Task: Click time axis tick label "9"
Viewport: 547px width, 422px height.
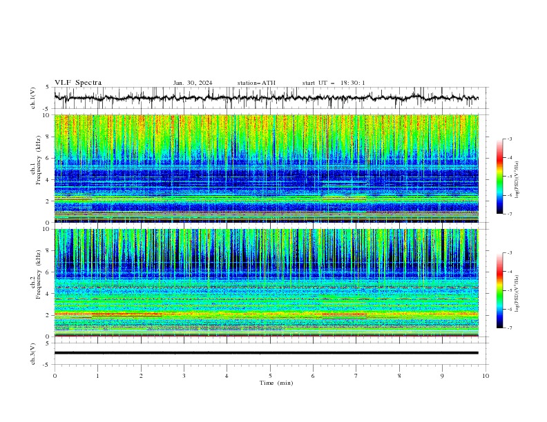Action: click(x=442, y=376)
